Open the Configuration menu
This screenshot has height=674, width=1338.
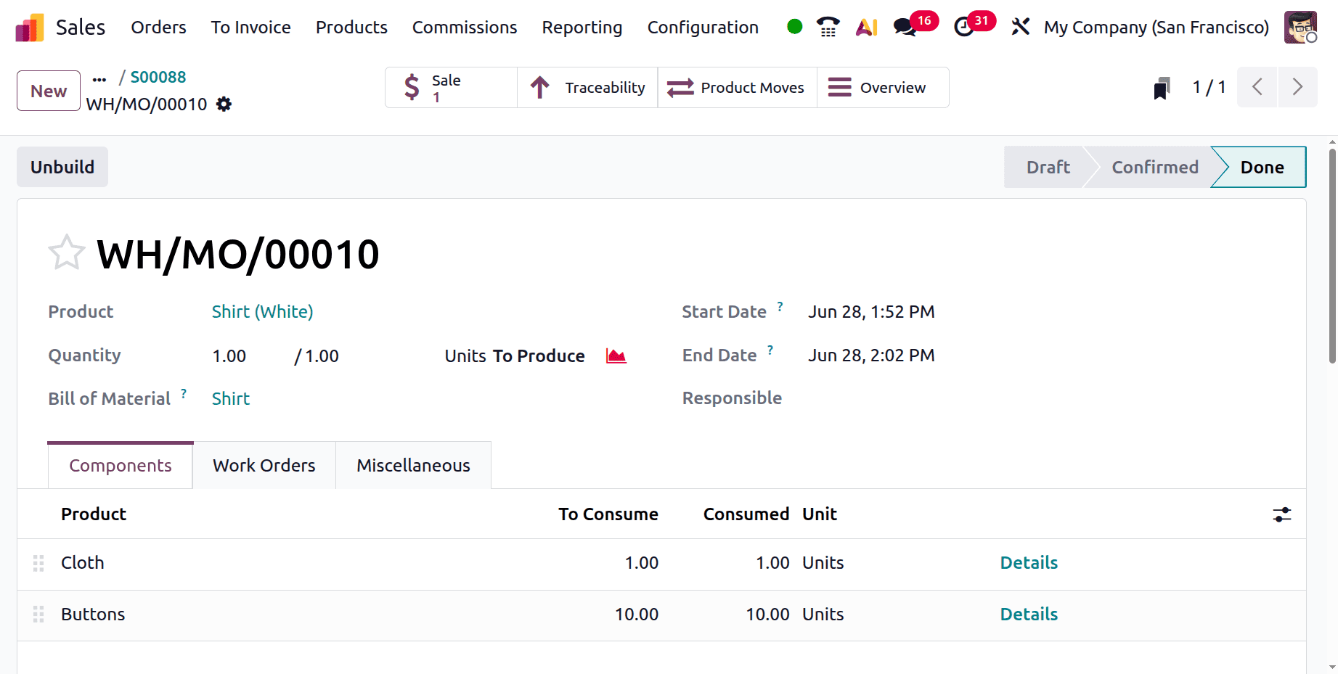click(703, 28)
